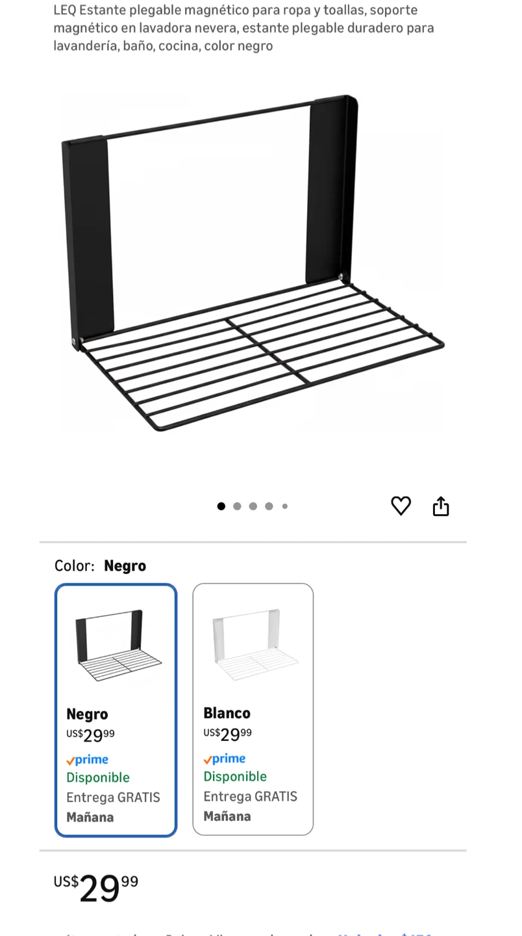
Task: Tap the prime logo under Negro price
Action: [88, 760]
